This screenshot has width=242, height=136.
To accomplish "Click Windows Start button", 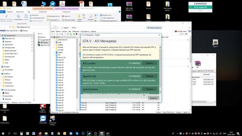I will coord(3,133).
